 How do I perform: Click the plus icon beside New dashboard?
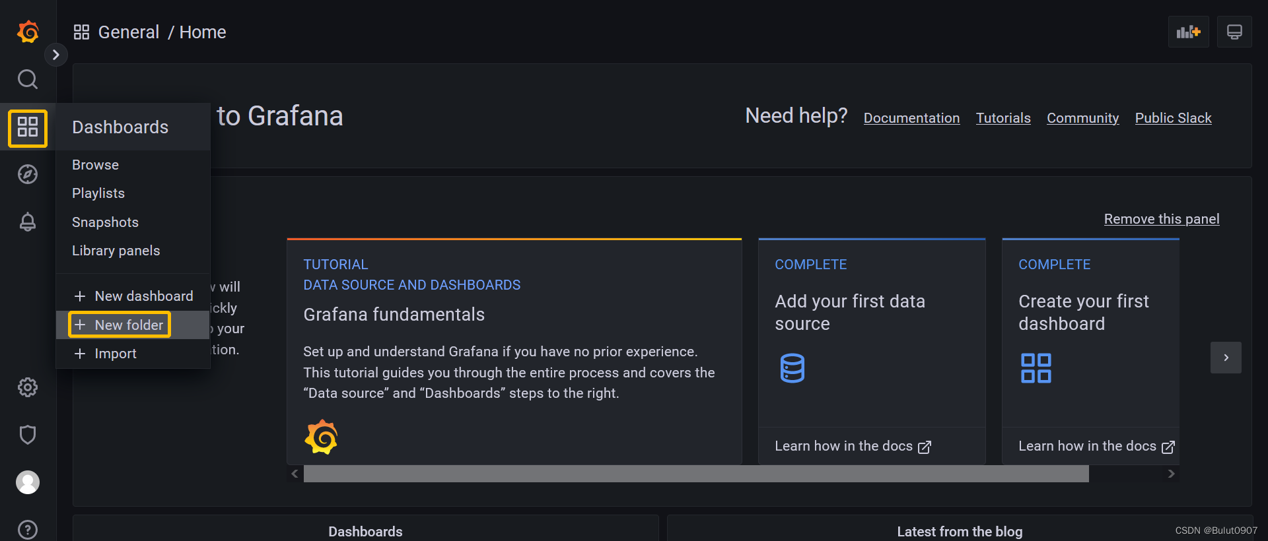tap(80, 296)
